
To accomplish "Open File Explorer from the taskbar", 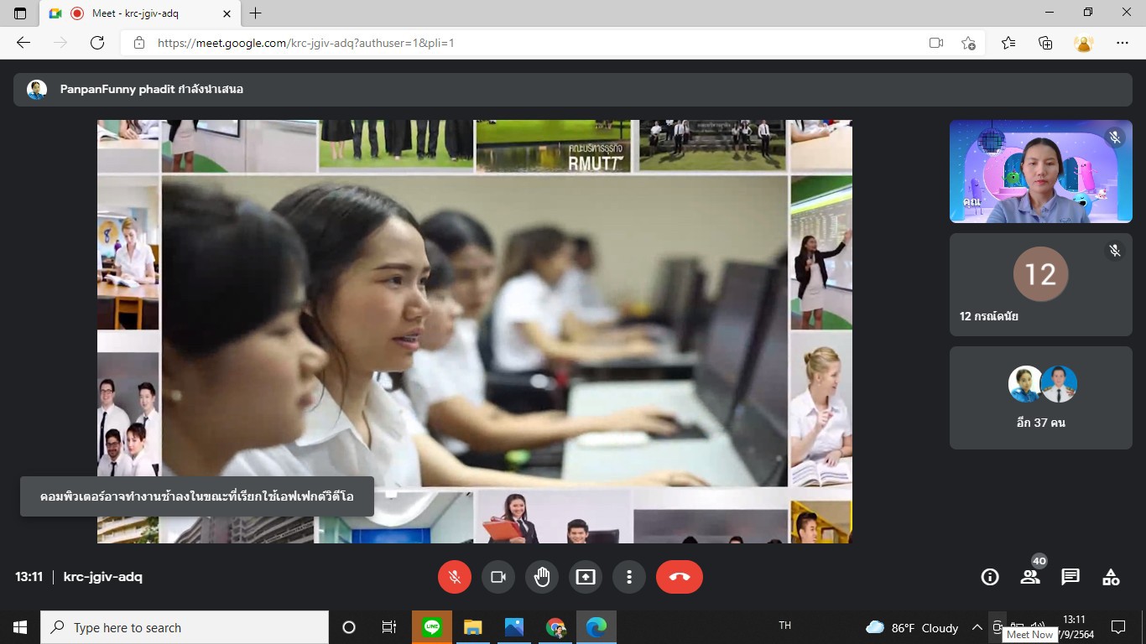I will tap(473, 627).
